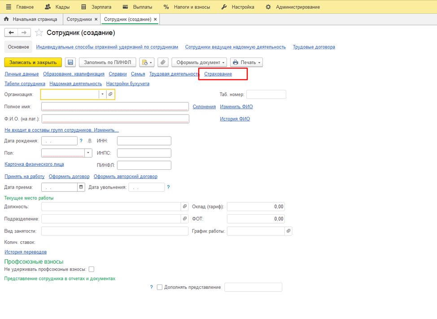This screenshot has height=319, width=437.
Task: Click the open icon next to Должность field
Action: [x=184, y=207]
